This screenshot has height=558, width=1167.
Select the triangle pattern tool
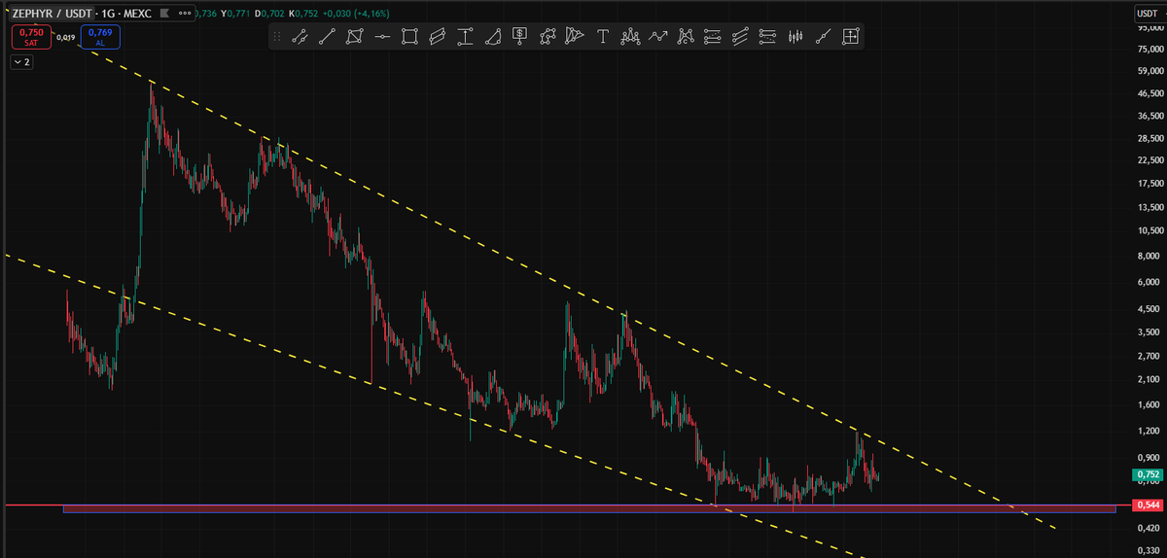coord(575,37)
